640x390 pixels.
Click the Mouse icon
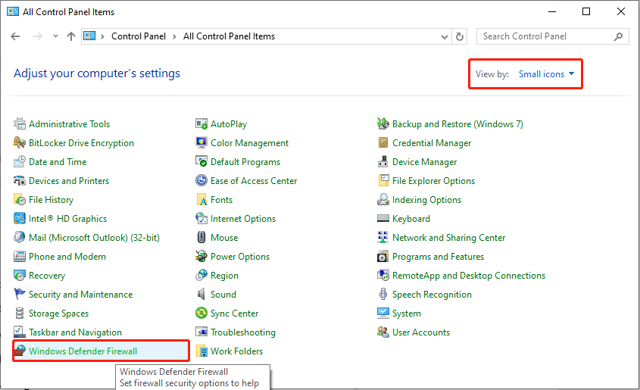[x=201, y=238]
